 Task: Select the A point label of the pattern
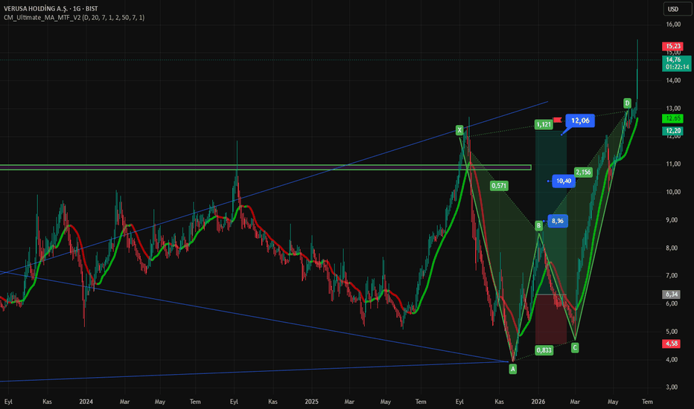[512, 369]
